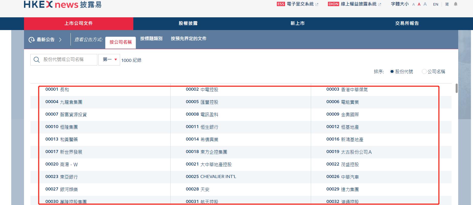Open company 00013 和黃醫藥
Viewport: 473px width, 205px height.
pyautogui.click(x=62, y=140)
